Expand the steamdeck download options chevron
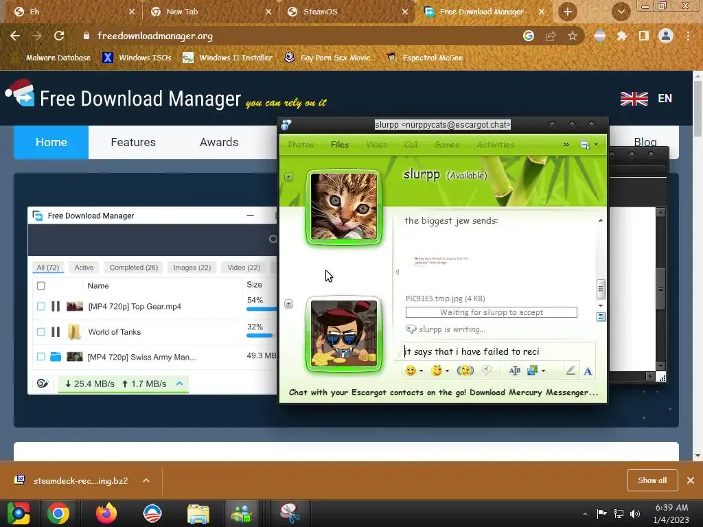703x527 pixels. [146, 481]
